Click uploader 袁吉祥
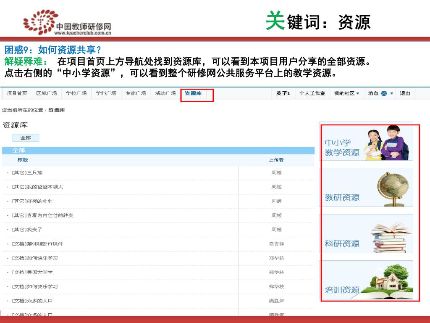The width and height of the screenshot is (430, 323). pyautogui.click(x=276, y=244)
